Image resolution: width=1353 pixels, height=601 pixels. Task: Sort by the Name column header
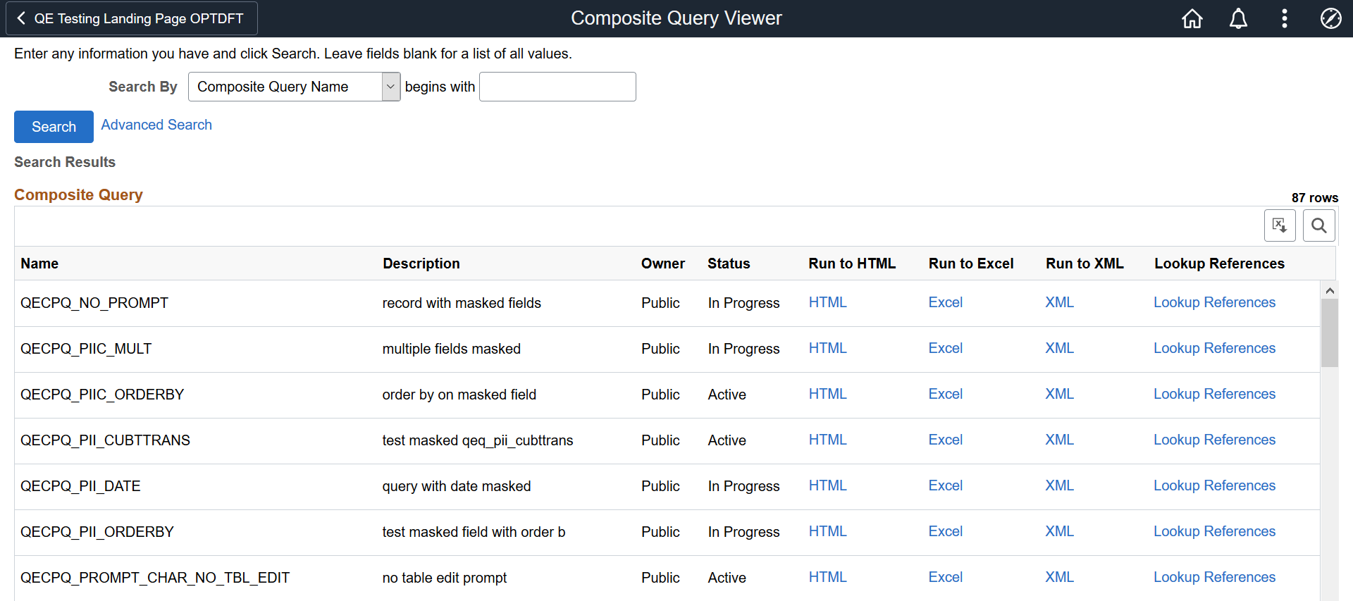pos(39,264)
